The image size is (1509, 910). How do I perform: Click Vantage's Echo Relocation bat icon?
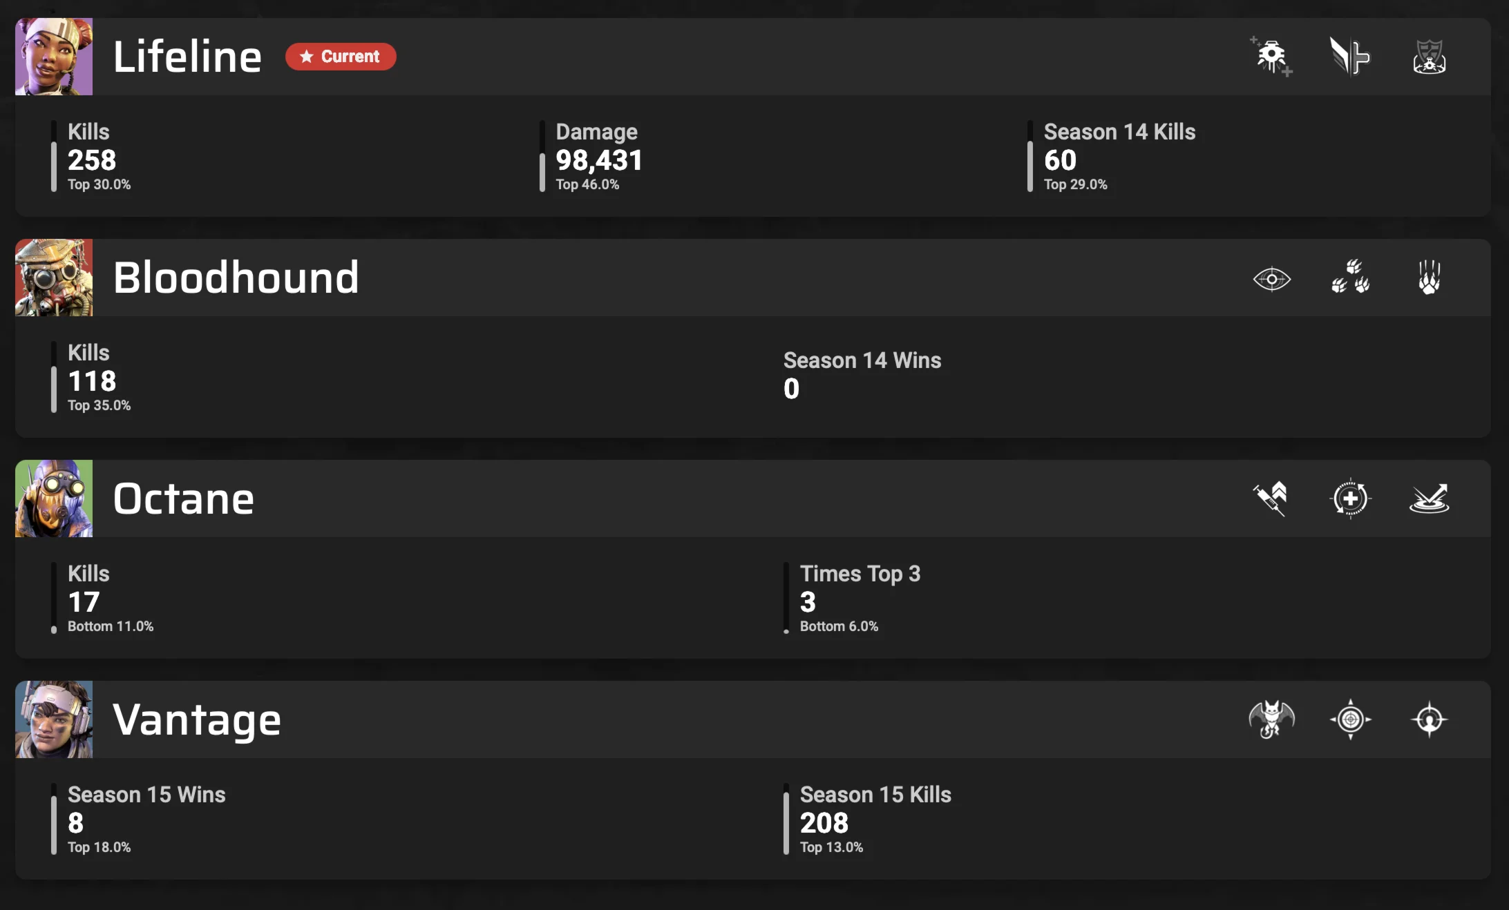point(1271,719)
